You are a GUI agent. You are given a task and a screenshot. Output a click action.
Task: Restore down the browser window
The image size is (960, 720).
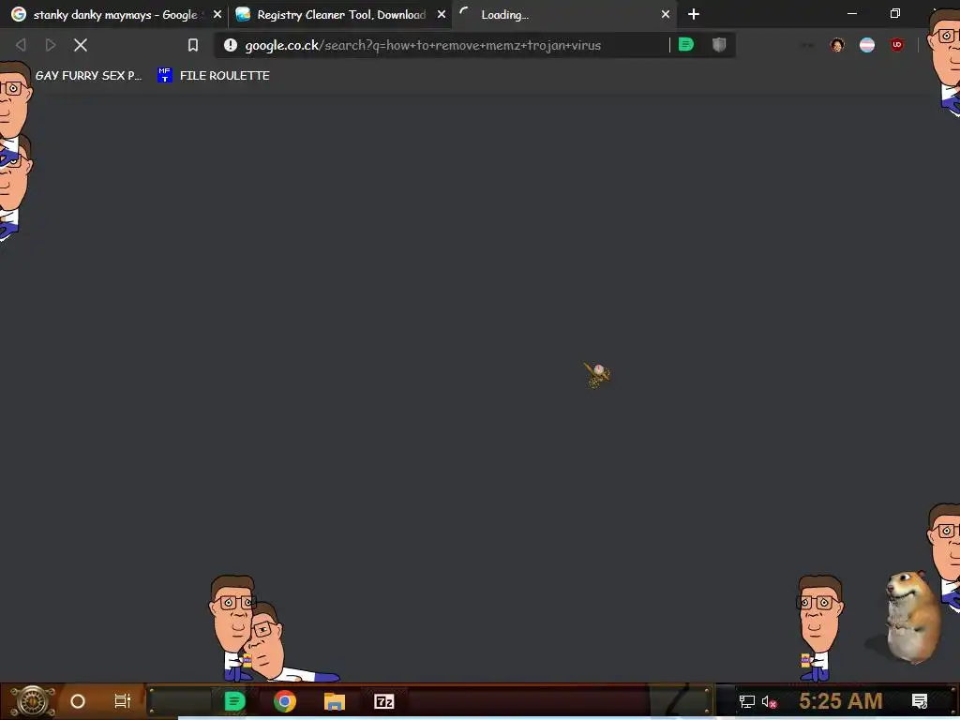[x=895, y=13]
